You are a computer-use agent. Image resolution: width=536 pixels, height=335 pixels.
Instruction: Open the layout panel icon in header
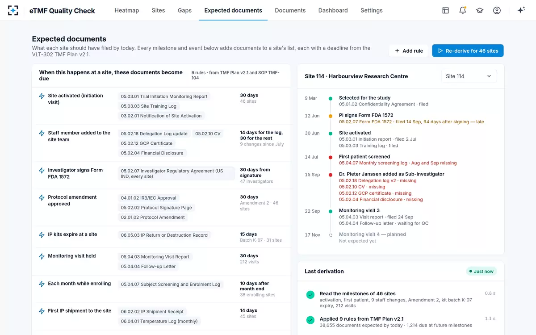[x=445, y=10]
